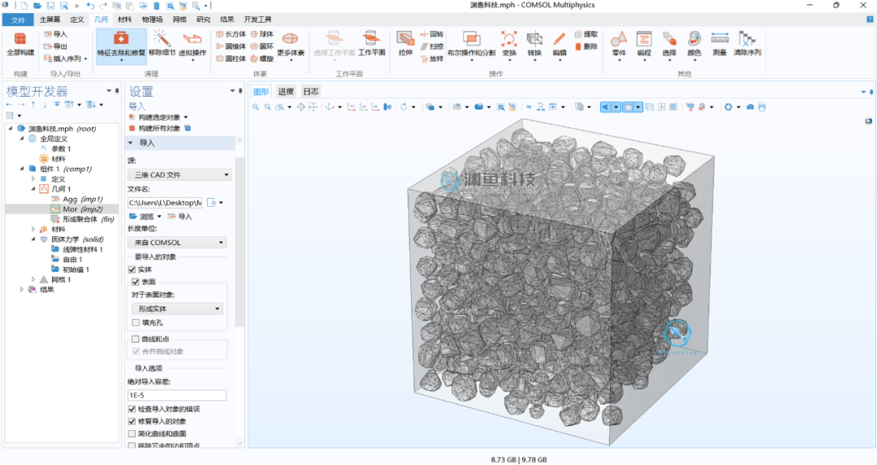Switch to the 主屏幕 ribbon tab
This screenshot has height=465, width=877.
tap(50, 19)
